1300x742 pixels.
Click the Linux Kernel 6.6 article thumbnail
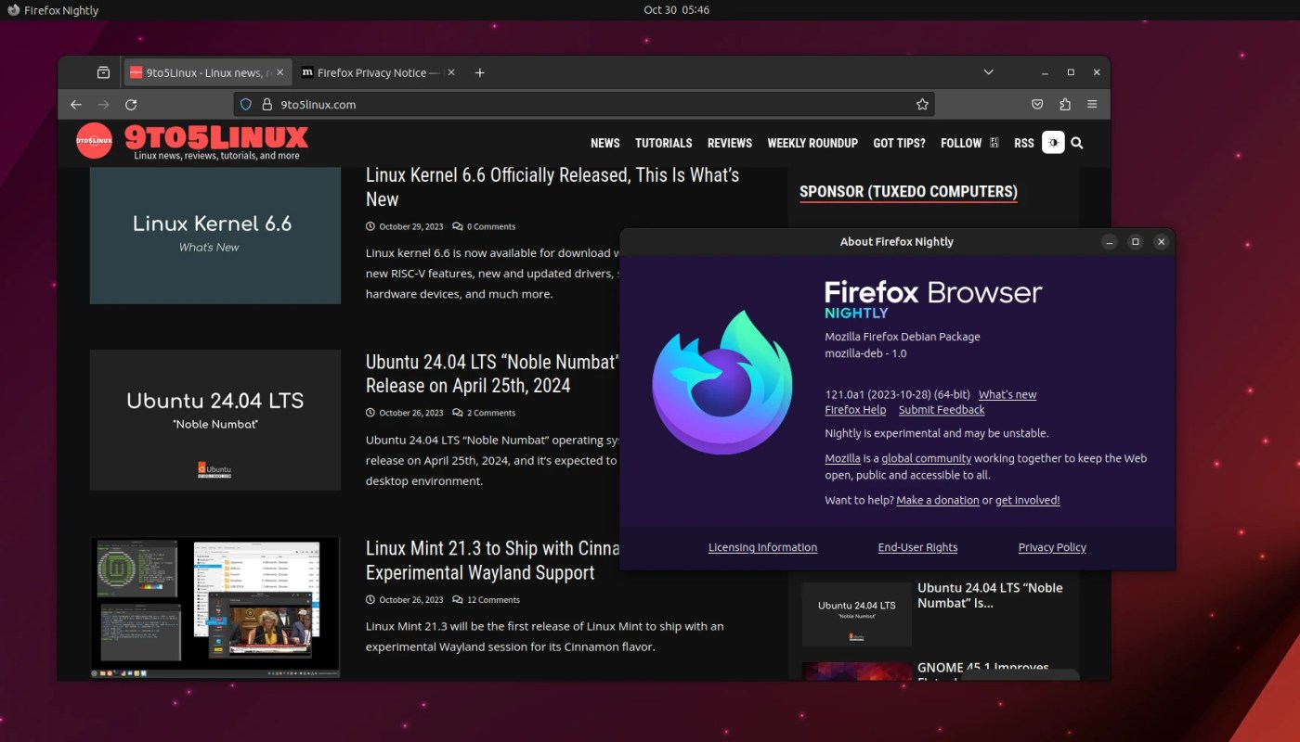[215, 236]
